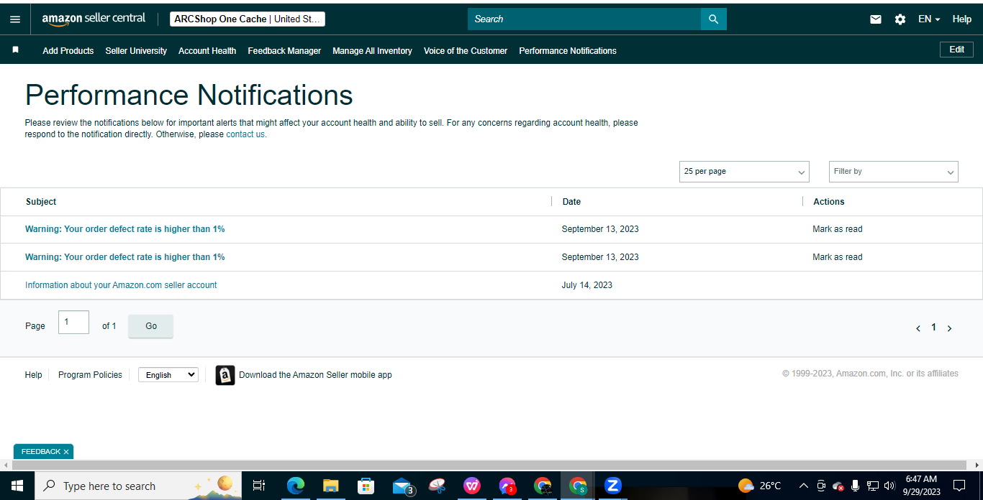Open Information about your Amazon.com seller account
The height and width of the screenshot is (500, 983).
pos(121,285)
